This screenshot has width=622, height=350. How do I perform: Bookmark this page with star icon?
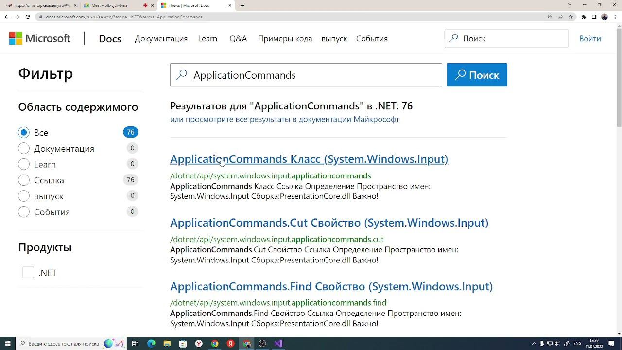tap(571, 17)
